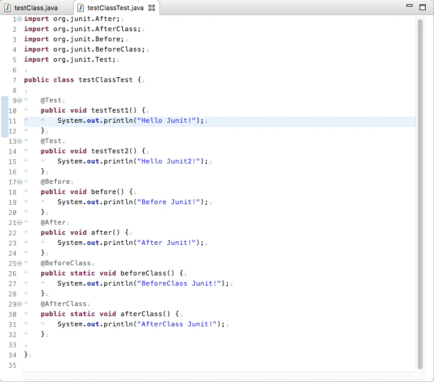Click the testClassTest class name on line 7
This screenshot has height=382, width=434.
coord(106,80)
